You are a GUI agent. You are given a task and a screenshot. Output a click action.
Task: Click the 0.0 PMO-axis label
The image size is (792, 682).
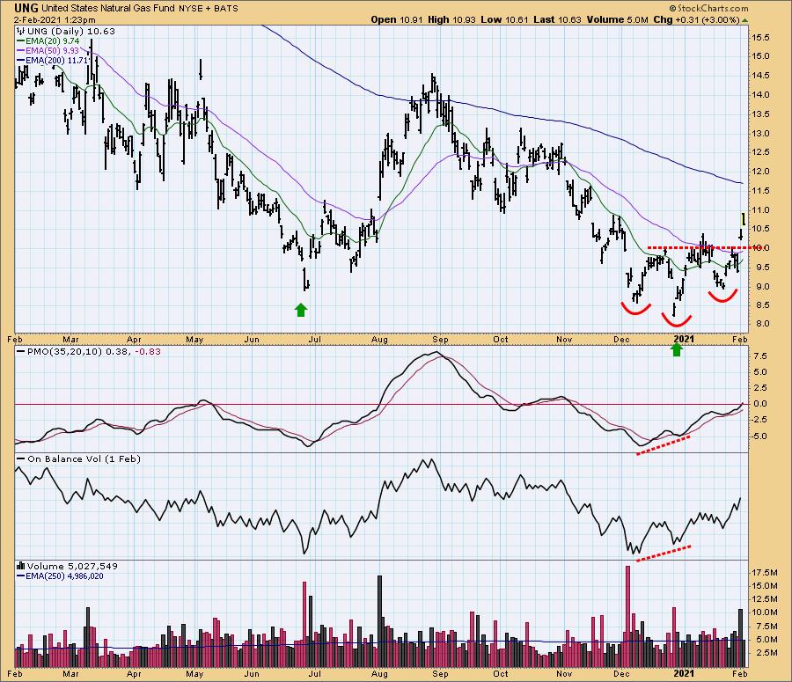[760, 404]
